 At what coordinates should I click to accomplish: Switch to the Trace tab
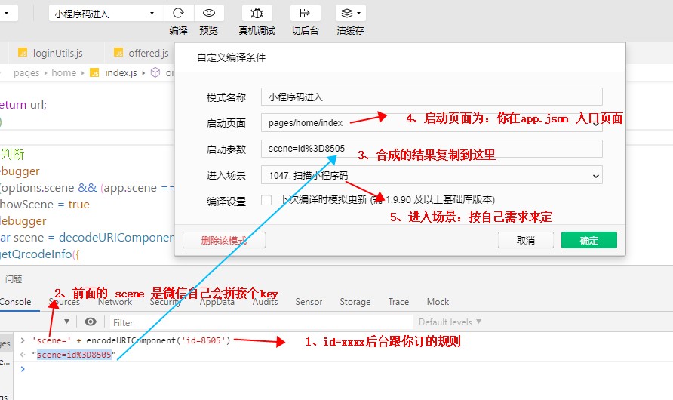tap(398, 302)
